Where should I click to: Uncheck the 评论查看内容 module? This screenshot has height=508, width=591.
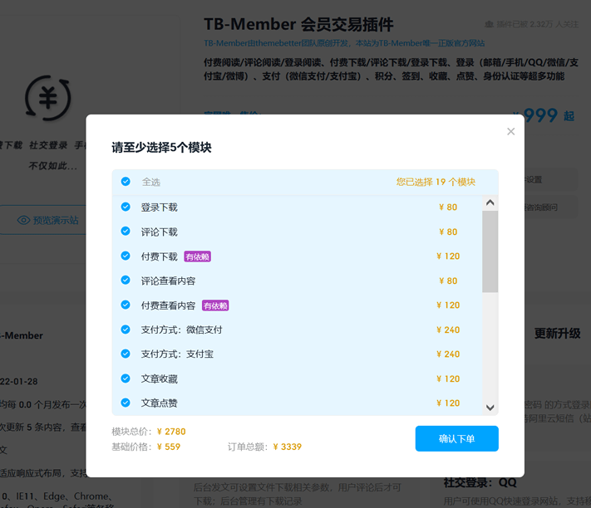[x=126, y=281]
